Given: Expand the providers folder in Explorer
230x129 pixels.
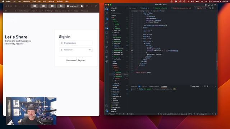Looking at the screenshot, I should tap(116, 85).
